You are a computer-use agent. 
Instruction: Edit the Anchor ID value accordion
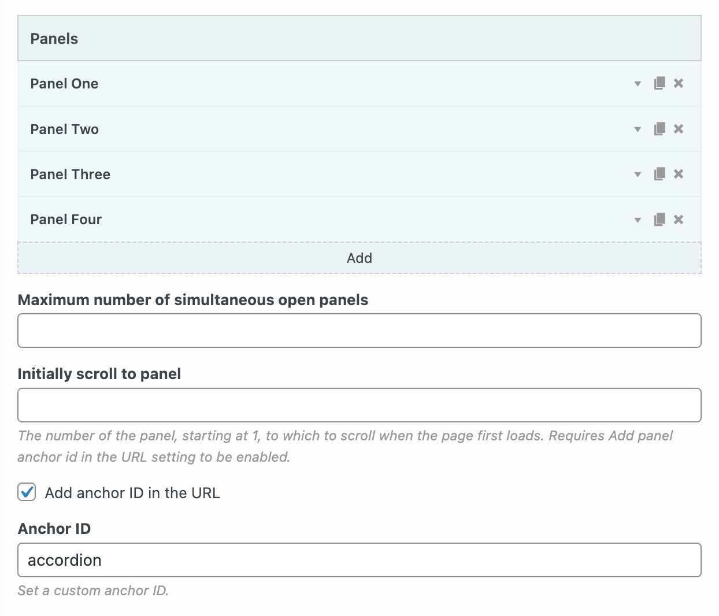pyautogui.click(x=360, y=560)
